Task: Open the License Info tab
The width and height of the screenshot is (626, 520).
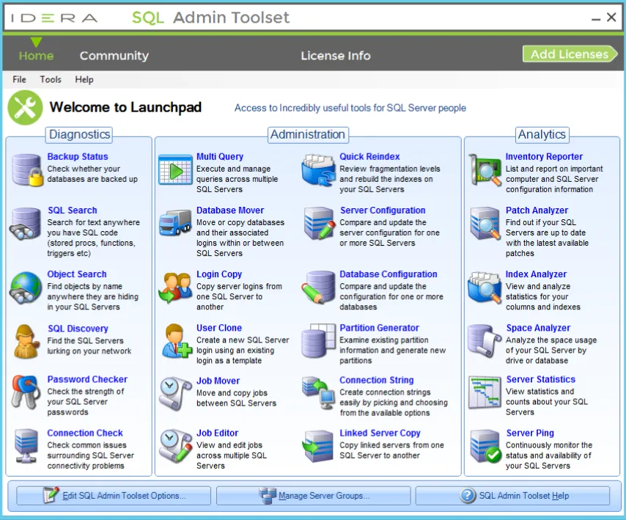Action: (336, 55)
